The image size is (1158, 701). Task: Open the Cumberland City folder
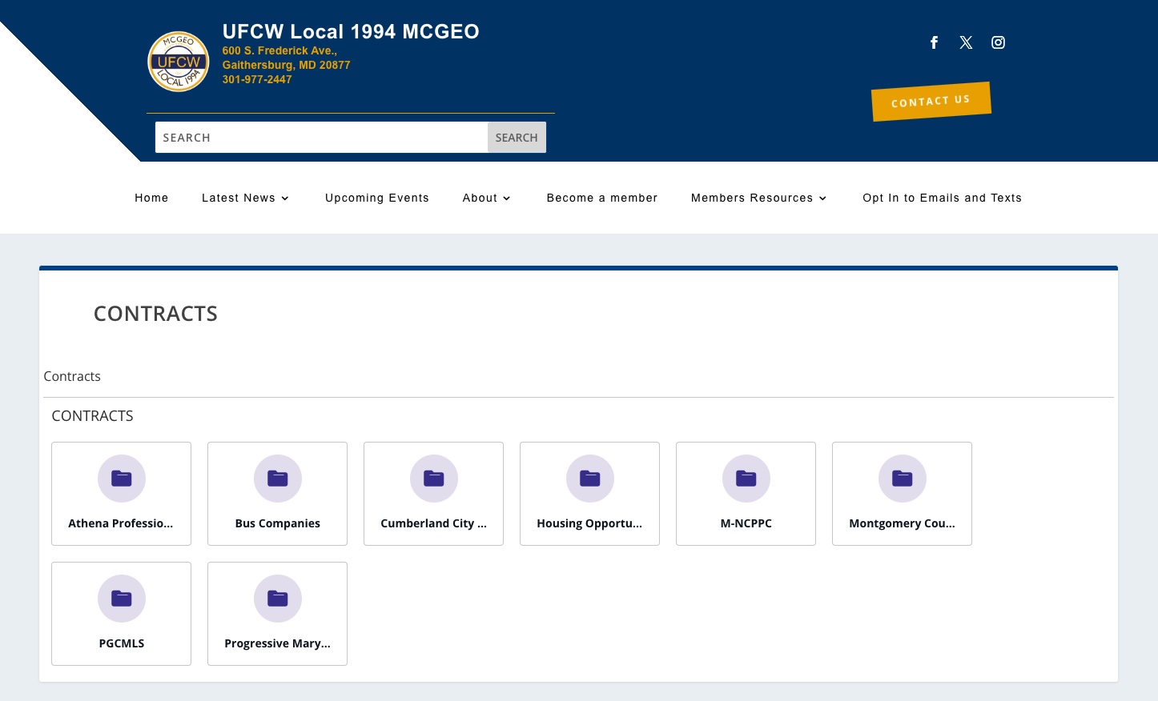coord(433,494)
